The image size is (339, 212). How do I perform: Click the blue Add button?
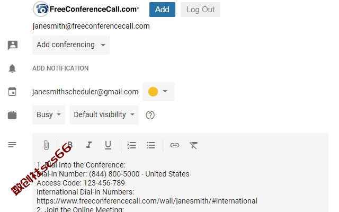[162, 10]
